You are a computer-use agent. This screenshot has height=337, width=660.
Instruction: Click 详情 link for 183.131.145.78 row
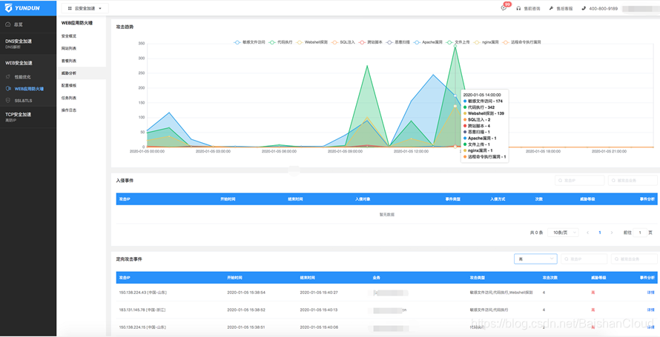tap(650, 310)
